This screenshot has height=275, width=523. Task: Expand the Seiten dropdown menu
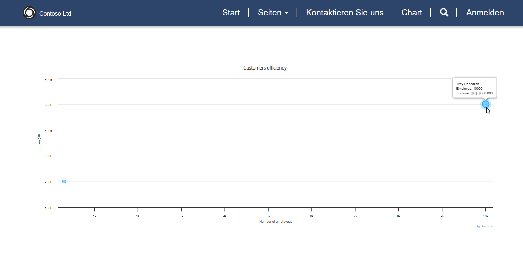click(x=273, y=12)
